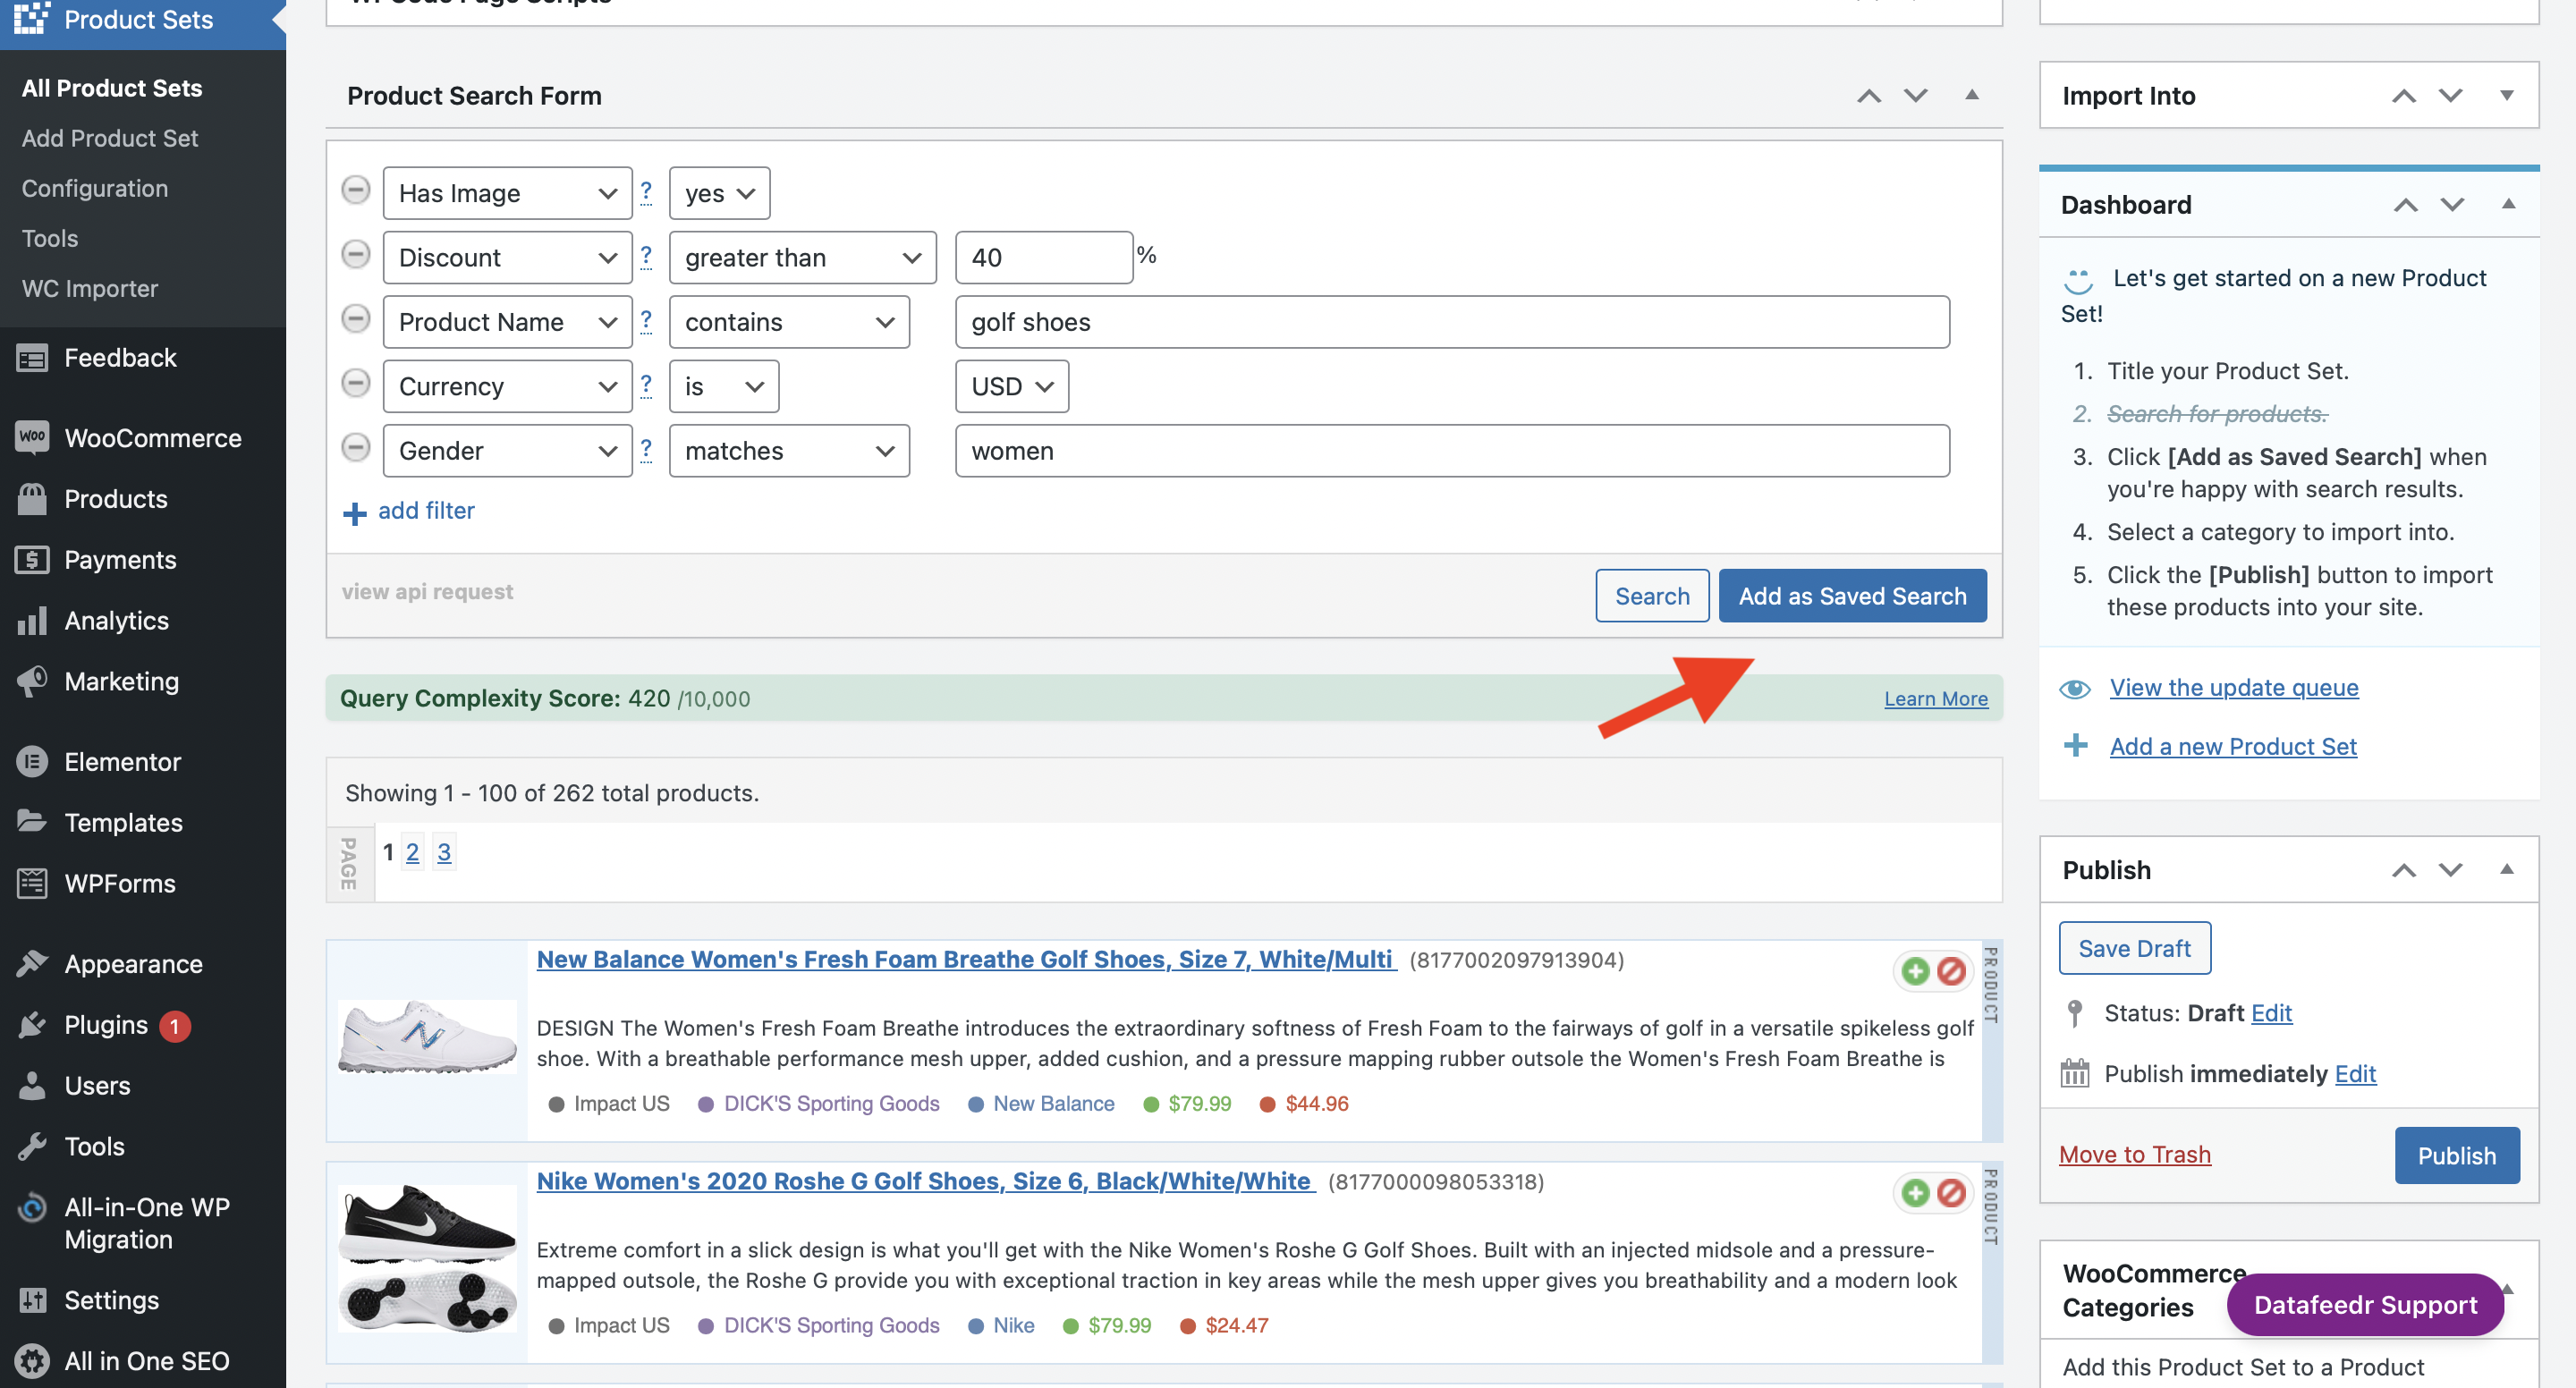Image resolution: width=2576 pixels, height=1388 pixels.
Task: Go to results page 2
Action: [x=412, y=852]
